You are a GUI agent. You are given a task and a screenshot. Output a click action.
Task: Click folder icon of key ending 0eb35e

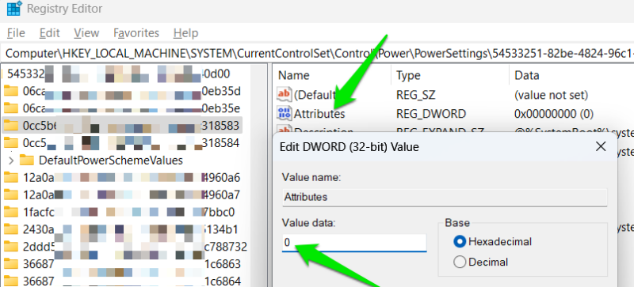[11, 108]
